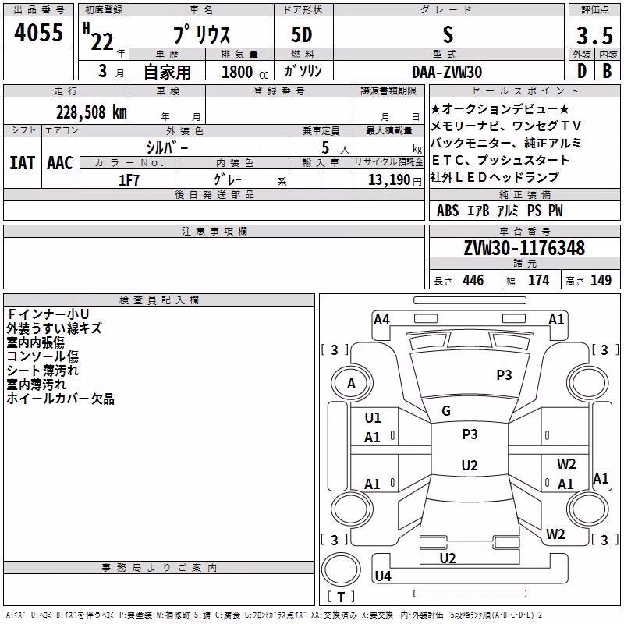Select the W2 mark on right rear door
Screen dimensions: 624x624
tap(566, 464)
